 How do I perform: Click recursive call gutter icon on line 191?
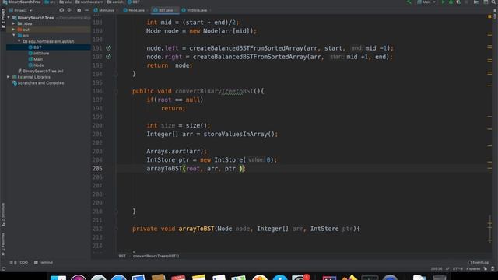(x=108, y=48)
